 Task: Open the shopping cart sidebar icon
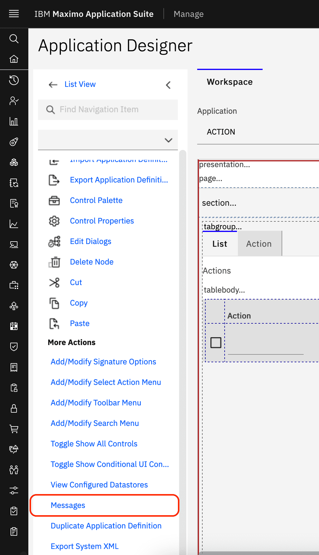click(14, 429)
